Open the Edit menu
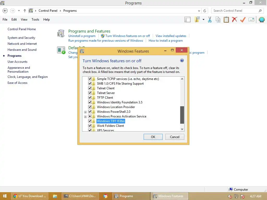The height and width of the screenshot is (200, 267). [14, 20]
